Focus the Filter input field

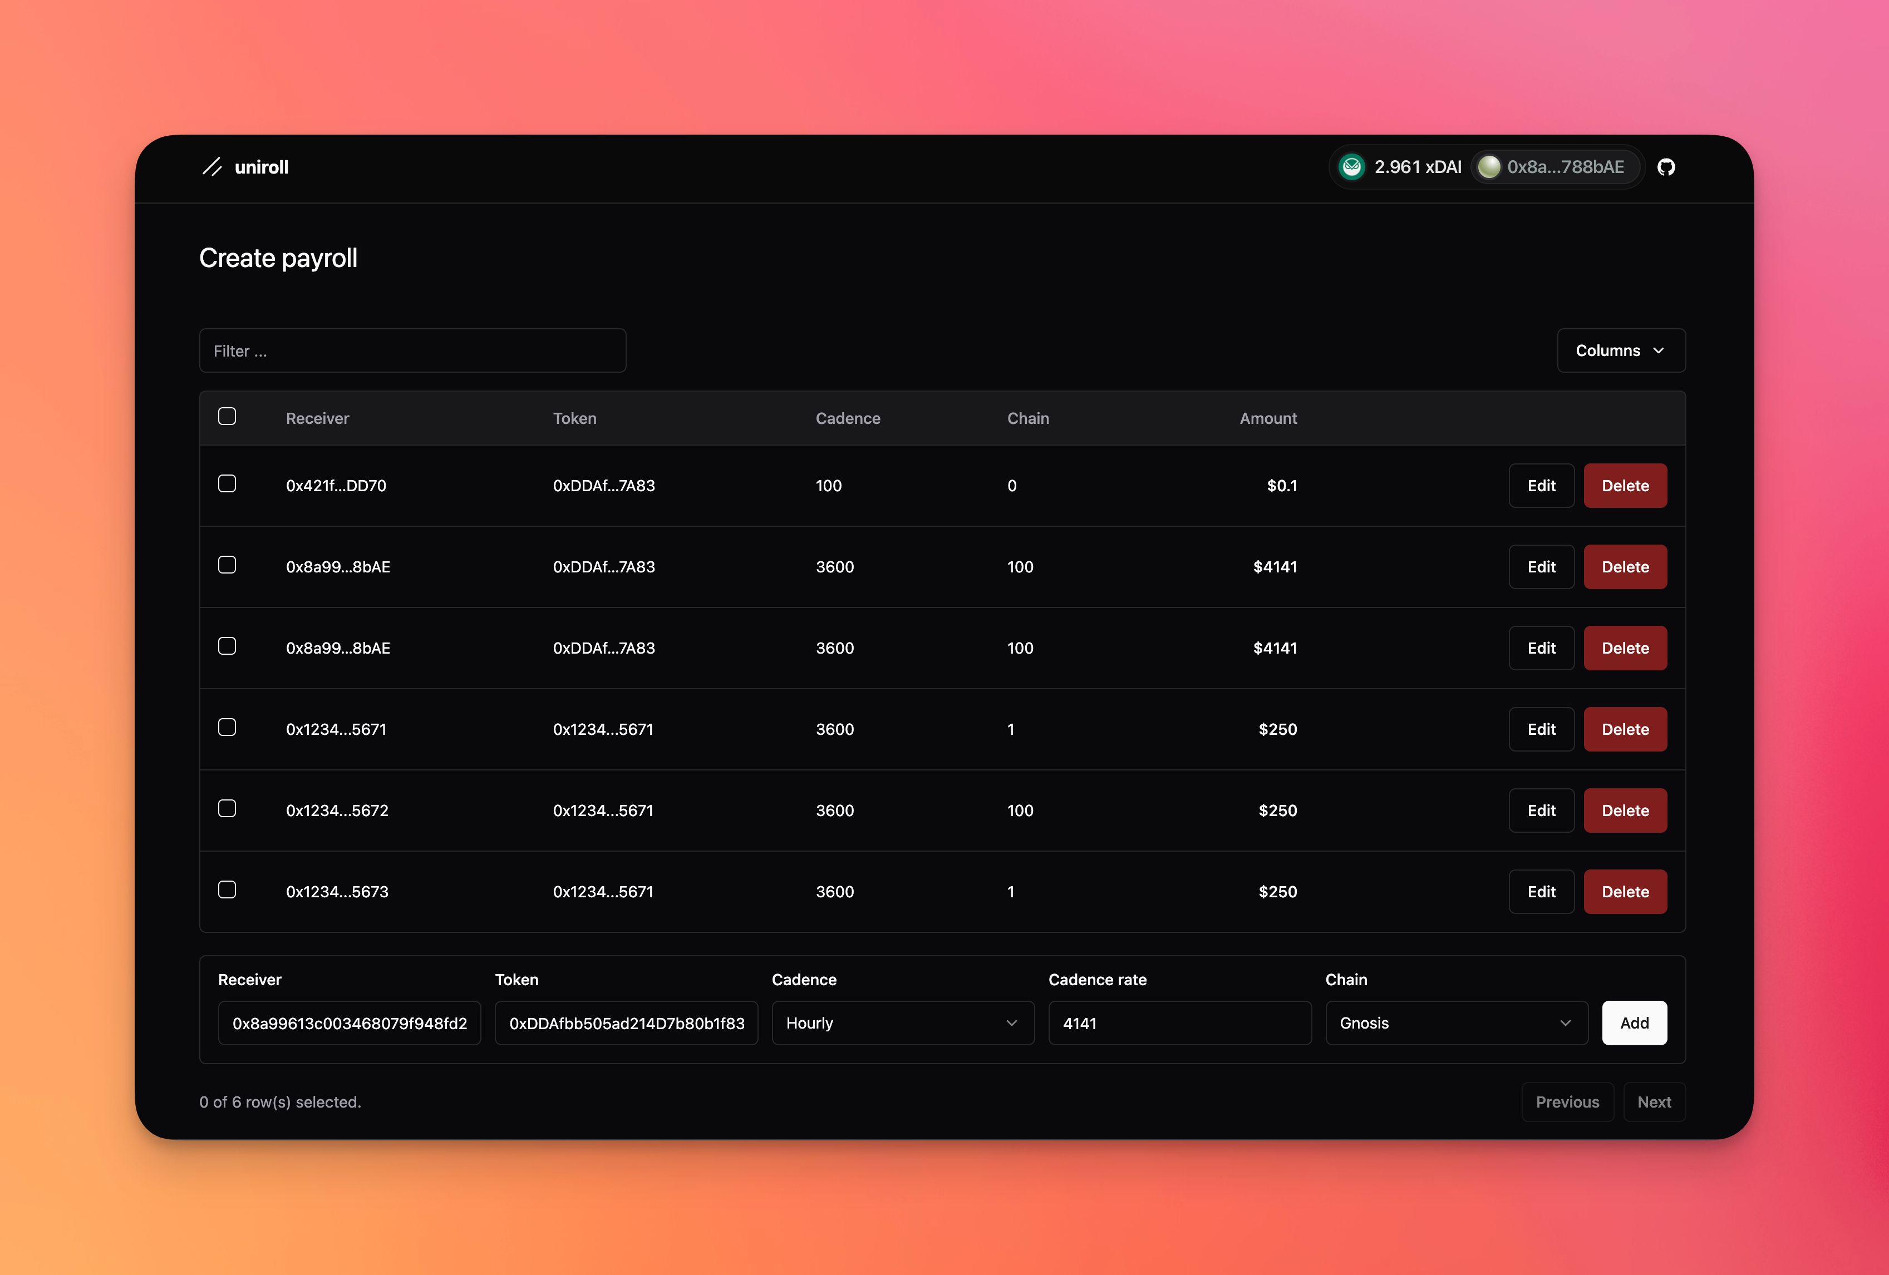click(x=412, y=350)
